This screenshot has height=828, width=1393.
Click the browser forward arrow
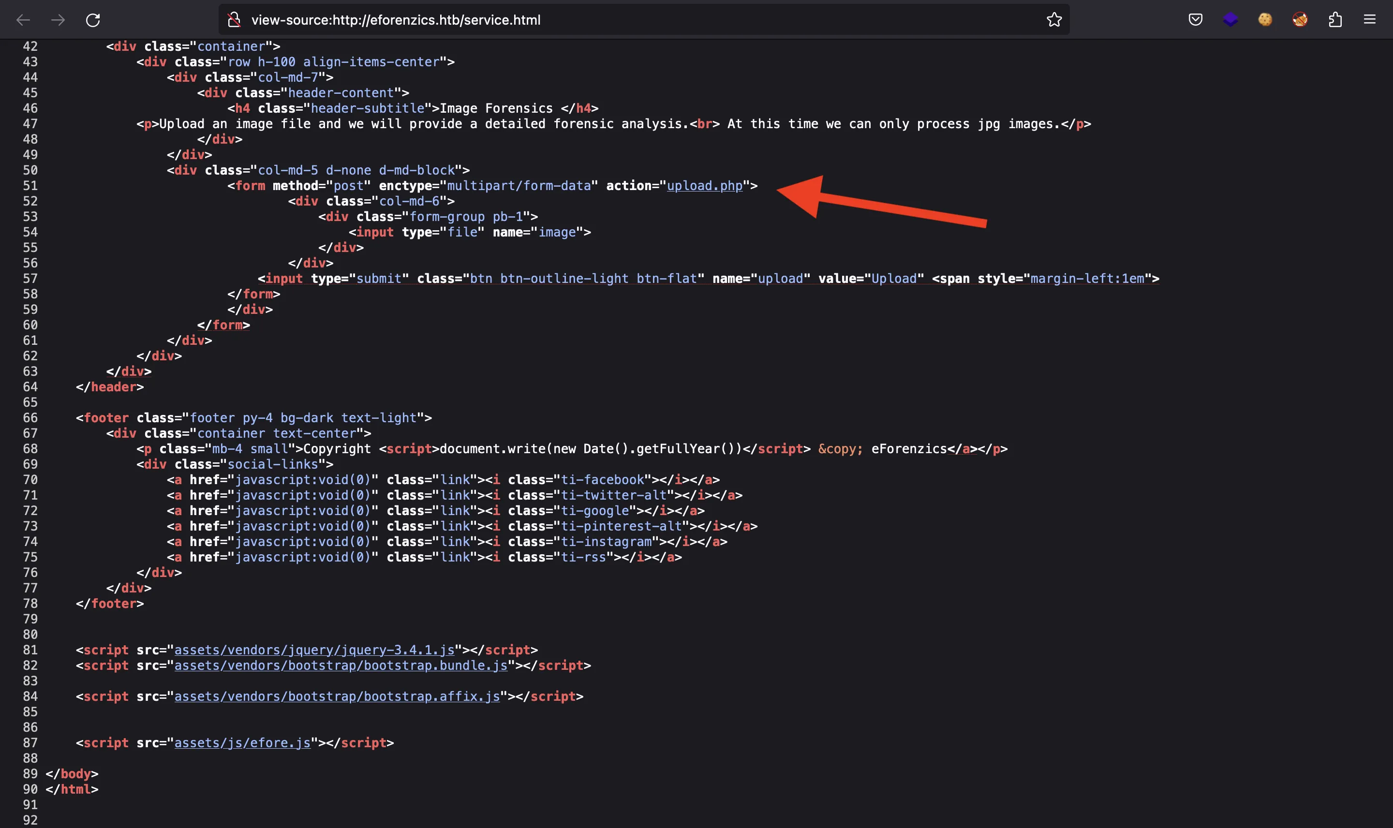click(x=58, y=20)
